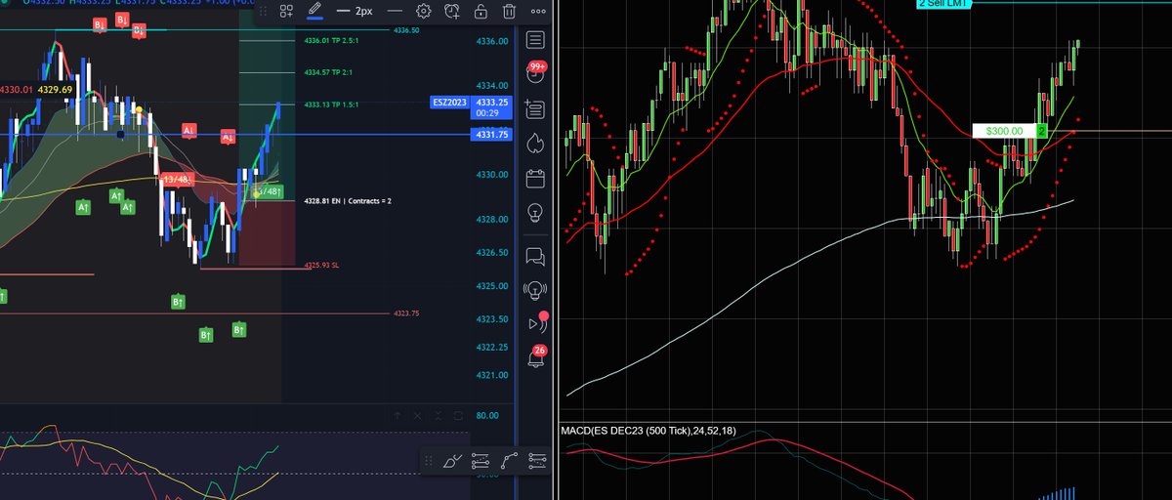The width and height of the screenshot is (1172, 500).
Task: Click the 4329.69 yellow price label
Action: (x=54, y=90)
